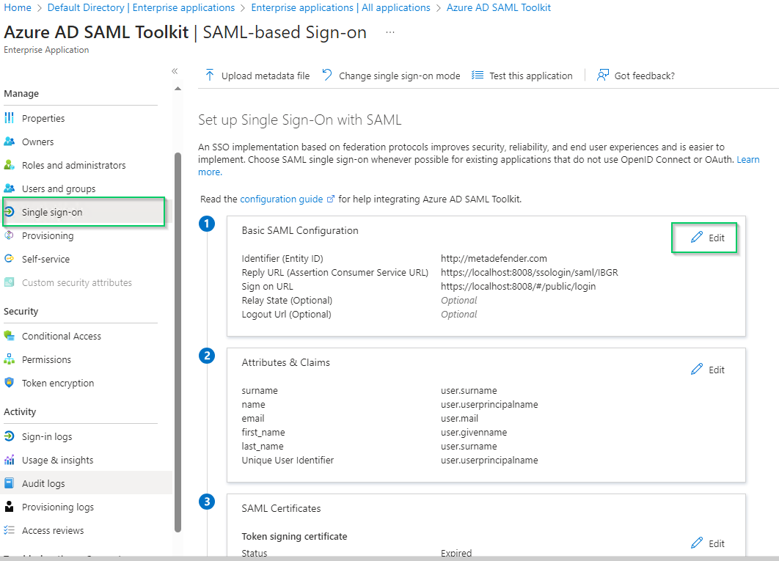This screenshot has width=779, height=561.
Task: Open Provisioning logs
Action: coord(58,507)
